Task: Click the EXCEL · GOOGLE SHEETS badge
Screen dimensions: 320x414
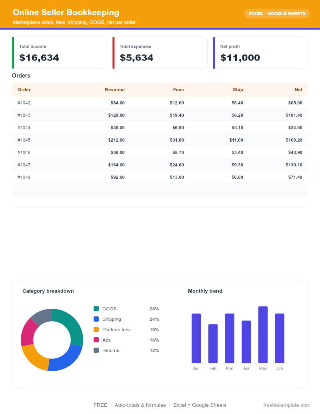Action: [277, 14]
